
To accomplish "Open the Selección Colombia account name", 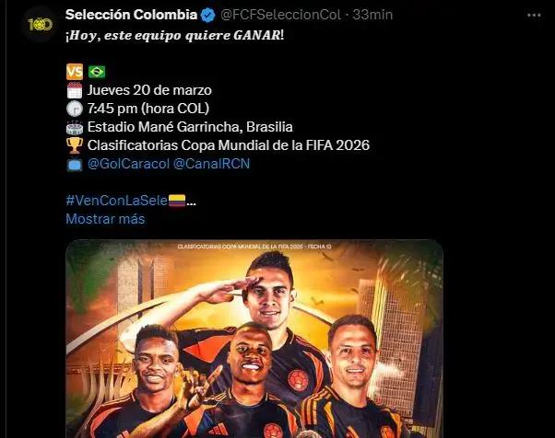I will tap(131, 15).
